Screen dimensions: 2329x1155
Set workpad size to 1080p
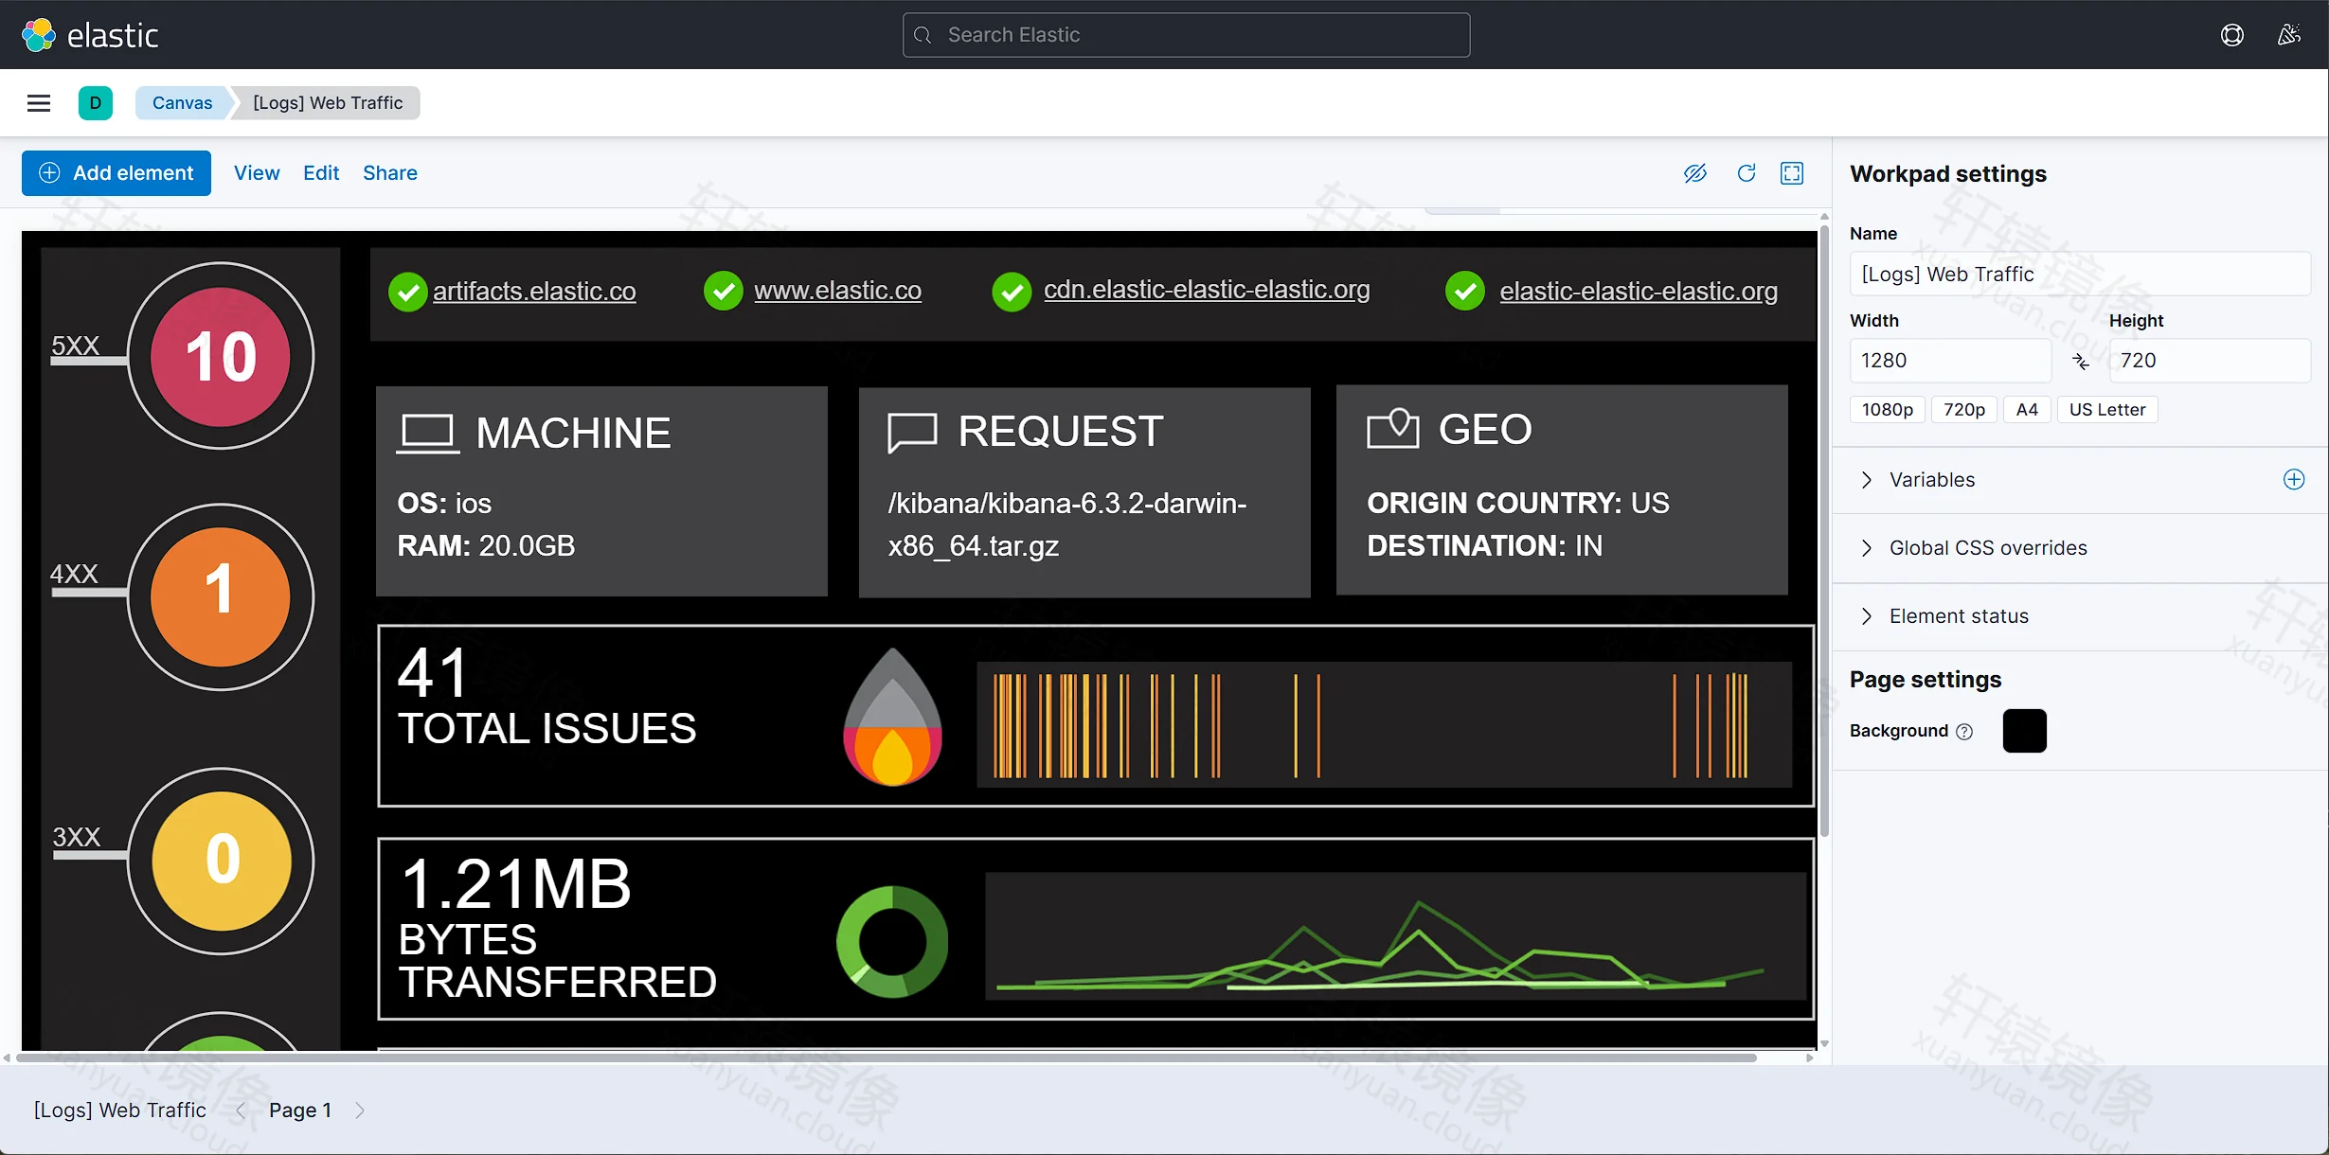click(x=1887, y=410)
